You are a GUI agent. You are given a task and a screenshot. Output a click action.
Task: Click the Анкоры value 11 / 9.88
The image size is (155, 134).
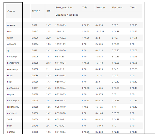(100, 32)
